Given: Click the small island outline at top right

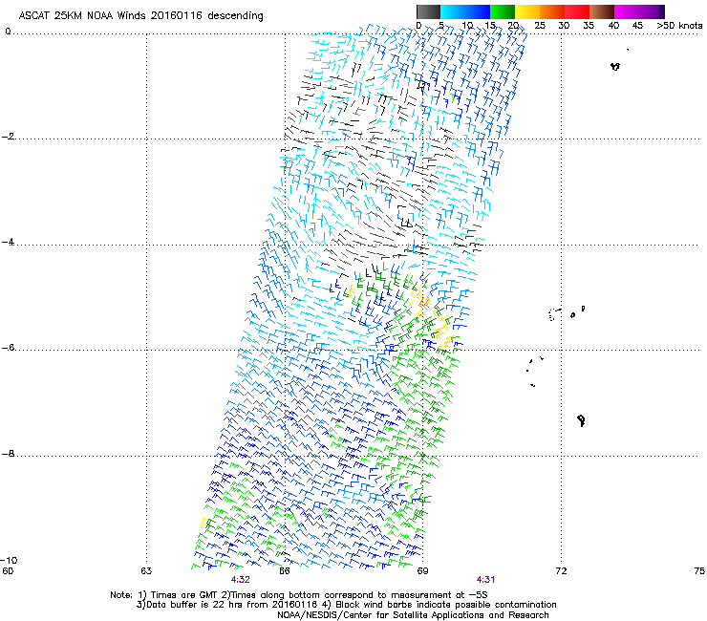Looking at the screenshot, I should 615,66.
